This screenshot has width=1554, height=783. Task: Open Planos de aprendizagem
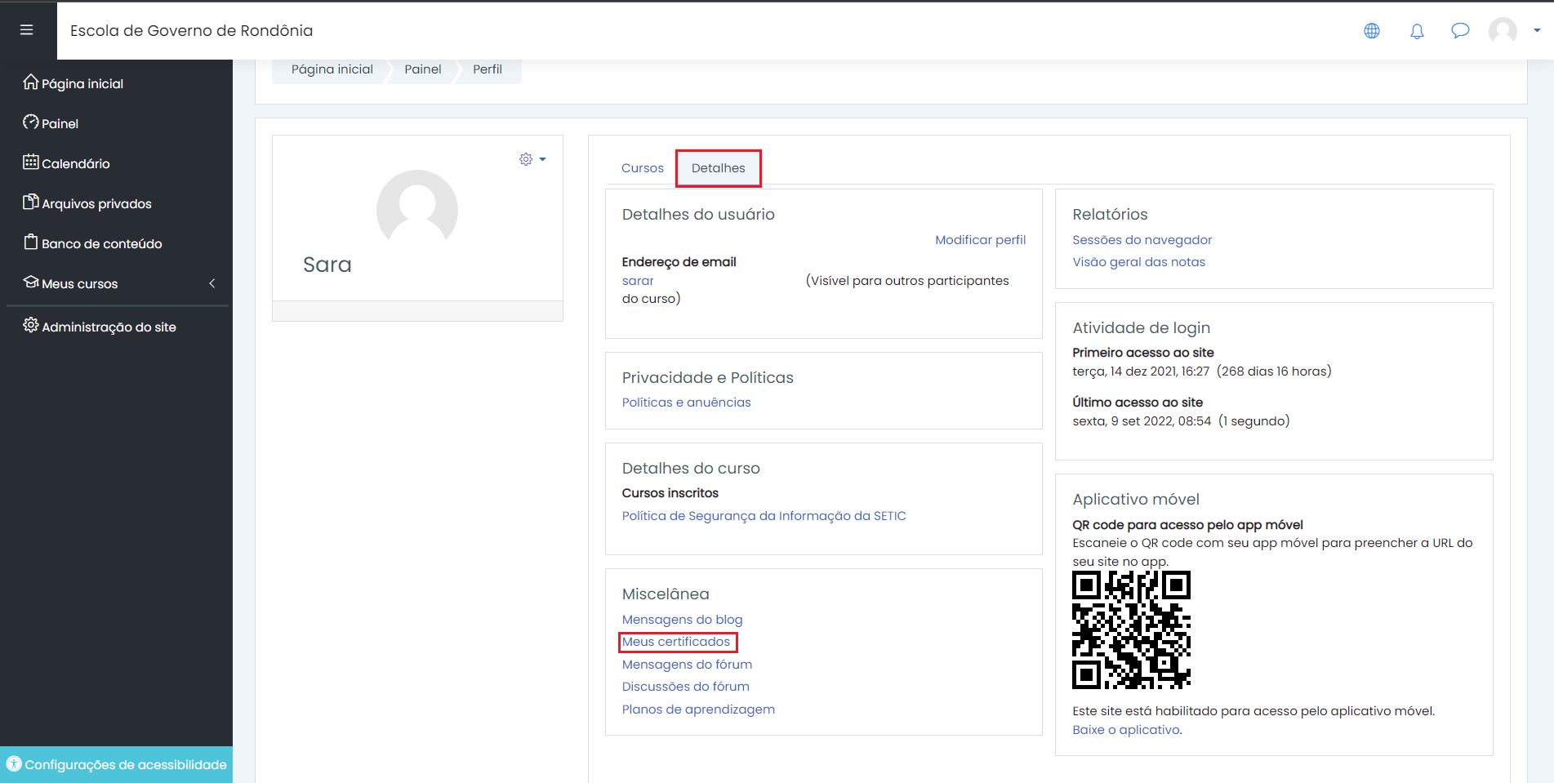(x=699, y=710)
